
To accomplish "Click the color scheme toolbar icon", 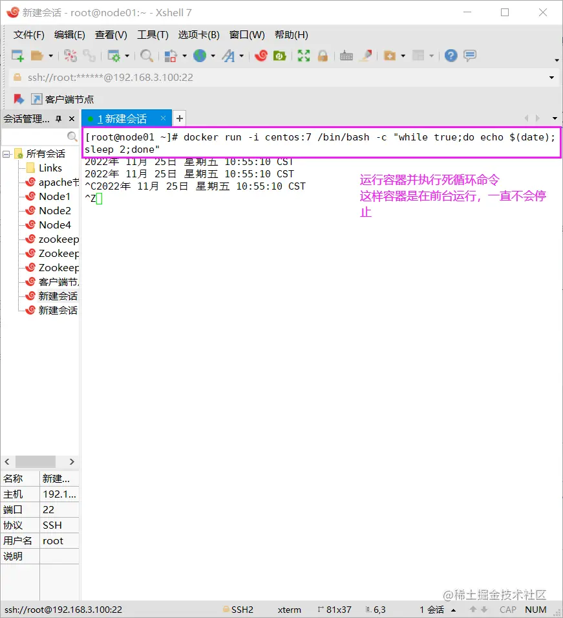I will click(171, 56).
